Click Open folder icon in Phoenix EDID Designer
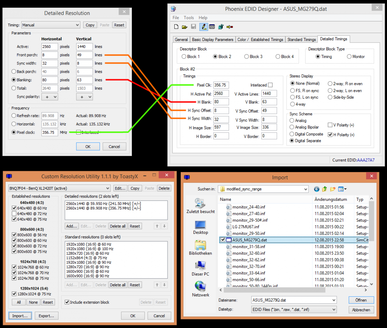 pyautogui.click(x=185, y=27)
